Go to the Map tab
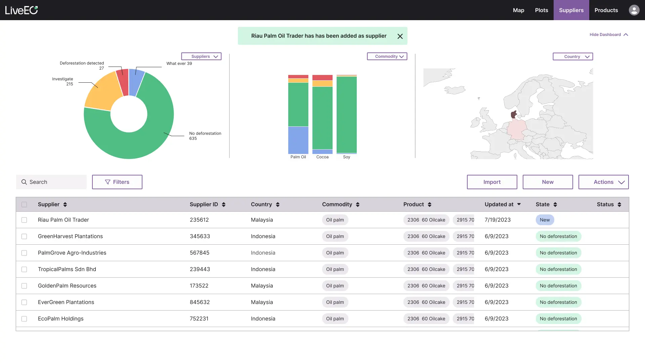645x363 pixels. [518, 10]
